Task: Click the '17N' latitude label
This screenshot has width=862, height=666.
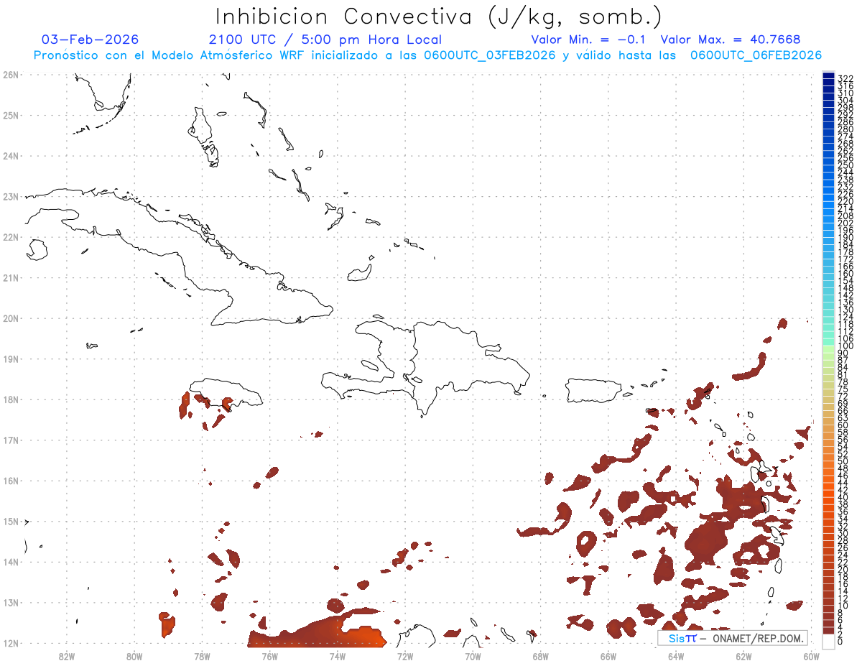Action: click(10, 440)
